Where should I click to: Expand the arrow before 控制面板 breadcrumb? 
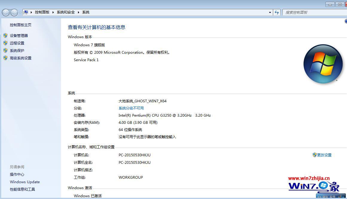coord(31,12)
